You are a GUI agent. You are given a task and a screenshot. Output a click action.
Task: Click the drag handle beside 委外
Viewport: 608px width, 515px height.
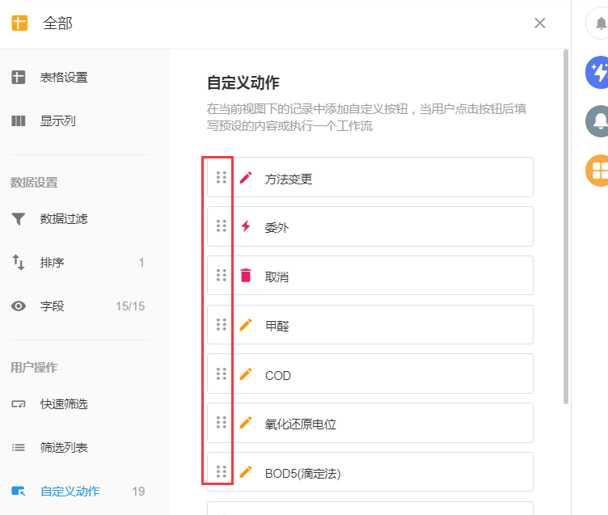[x=221, y=226]
